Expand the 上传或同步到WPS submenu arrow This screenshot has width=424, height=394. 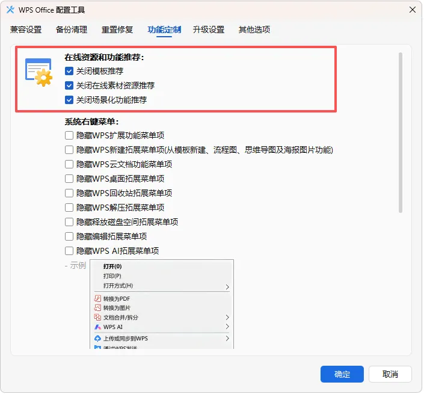[227, 338]
